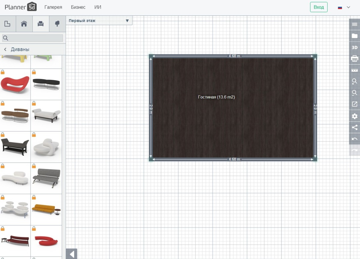This screenshot has width=360, height=259.
Task: Select the orange sofa with side table
Action: pos(46,209)
